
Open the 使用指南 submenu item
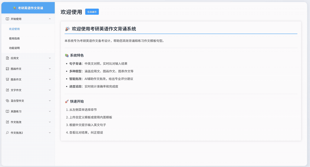click(x=28, y=38)
